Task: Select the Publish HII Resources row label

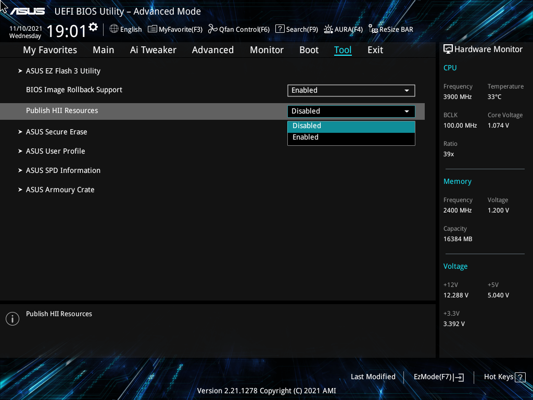Action: pos(62,110)
